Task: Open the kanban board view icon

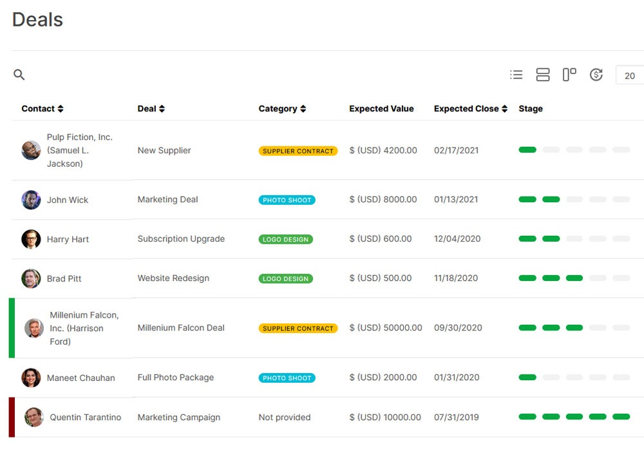Action: (x=569, y=75)
